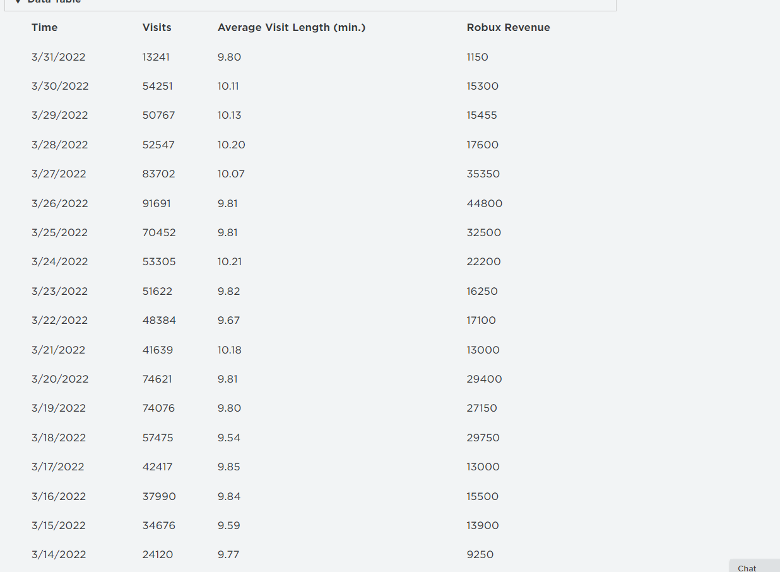Screen dimensions: 780x572
Task: Select the 9.54 average visit length
Action: [229, 438]
